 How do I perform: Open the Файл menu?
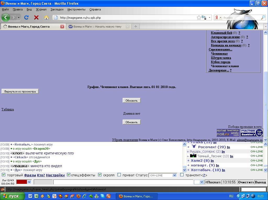tap(5, 10)
